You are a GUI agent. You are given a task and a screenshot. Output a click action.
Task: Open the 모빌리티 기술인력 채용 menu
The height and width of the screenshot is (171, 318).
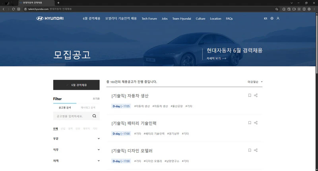pyautogui.click(x=121, y=18)
